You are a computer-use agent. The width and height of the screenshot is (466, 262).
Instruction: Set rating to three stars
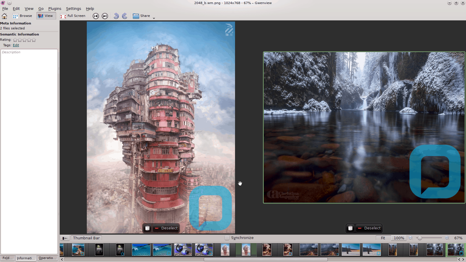(x=24, y=40)
